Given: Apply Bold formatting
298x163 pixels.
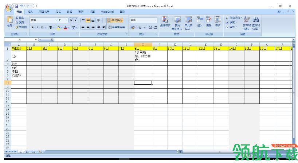Looking at the screenshot, I should coord(32,28).
